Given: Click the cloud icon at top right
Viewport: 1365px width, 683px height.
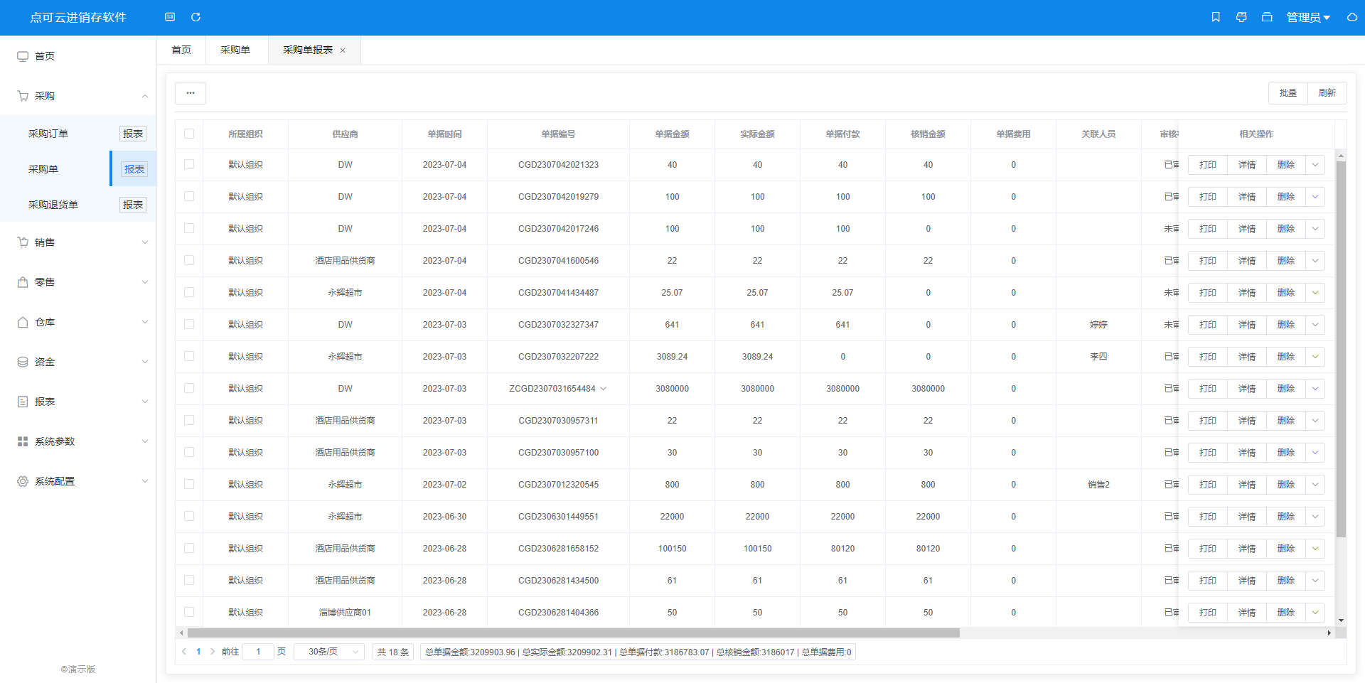Looking at the screenshot, I should click(1352, 17).
